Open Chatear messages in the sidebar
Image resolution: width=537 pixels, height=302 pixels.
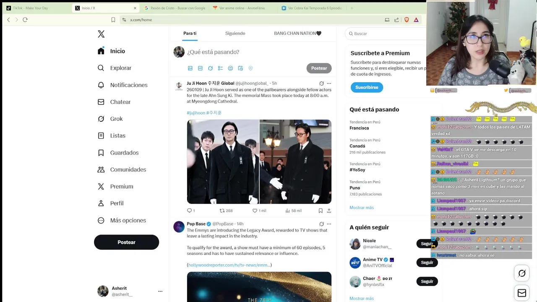tap(114, 102)
